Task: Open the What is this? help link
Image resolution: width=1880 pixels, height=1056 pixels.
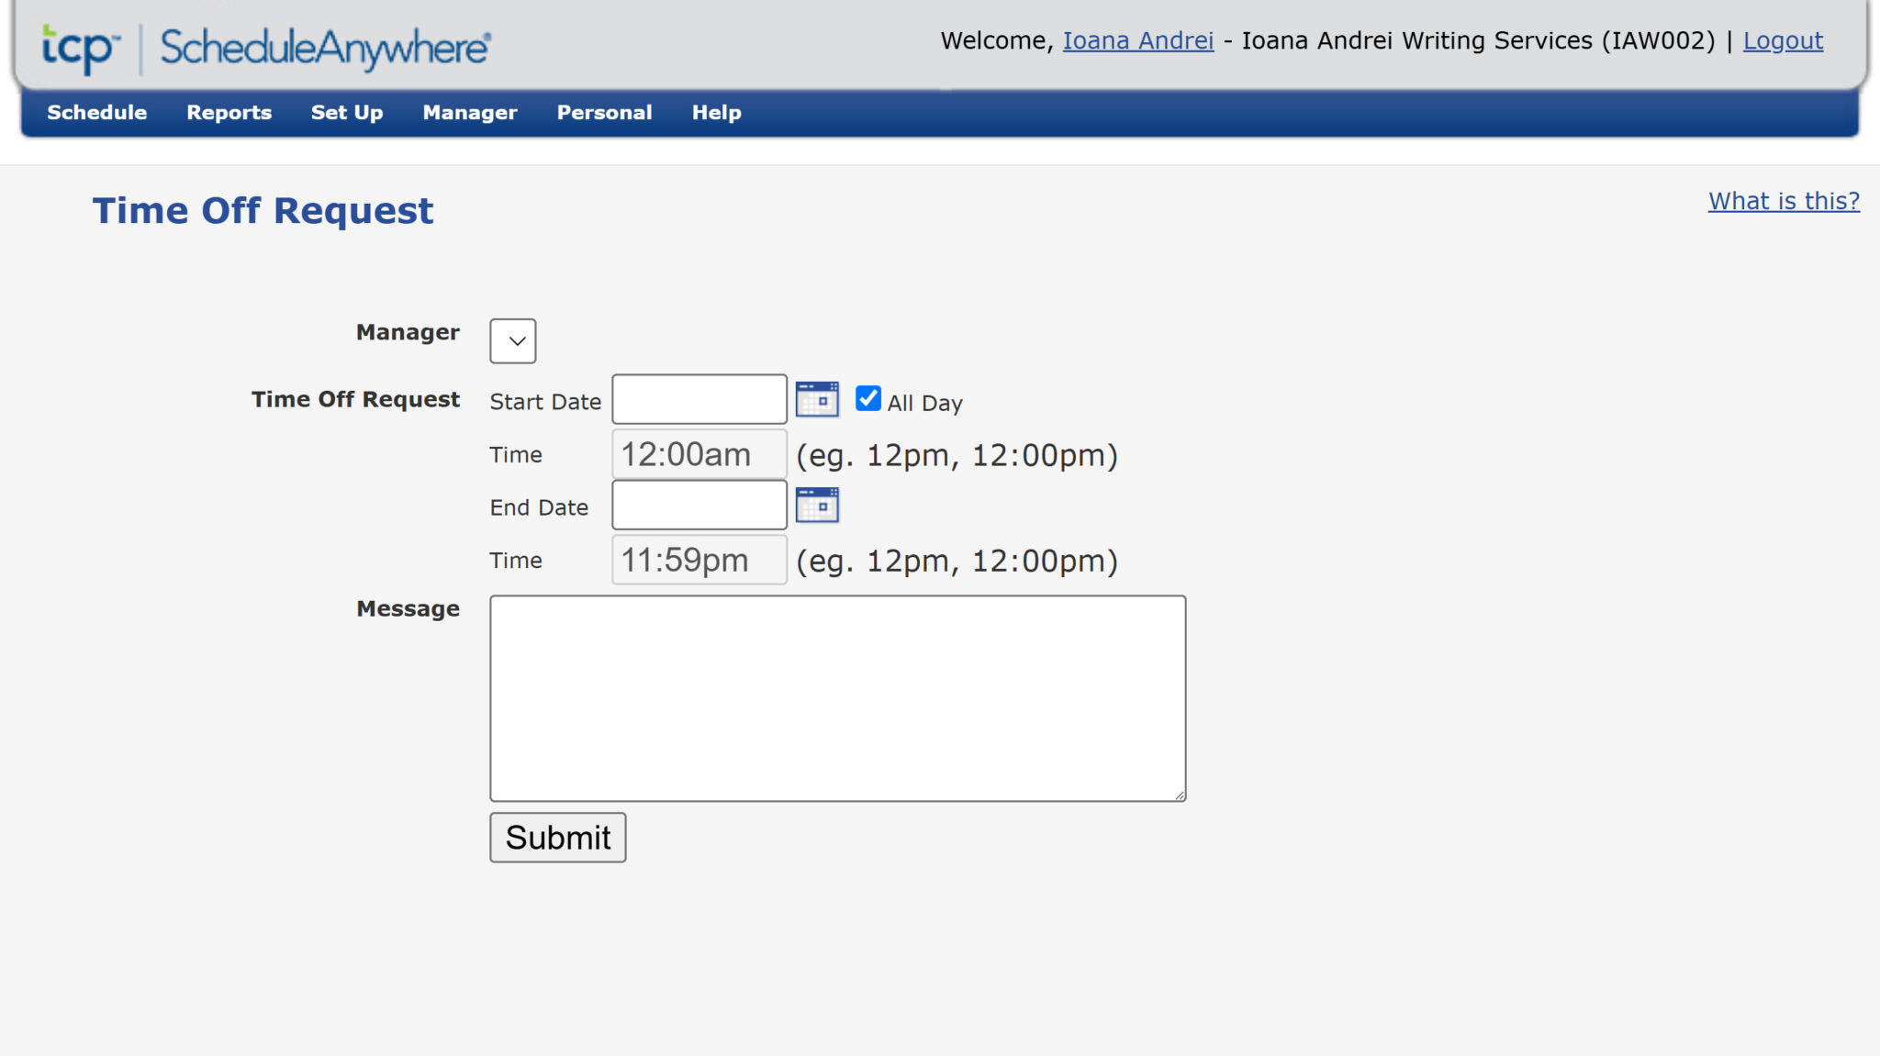Action: [1784, 200]
